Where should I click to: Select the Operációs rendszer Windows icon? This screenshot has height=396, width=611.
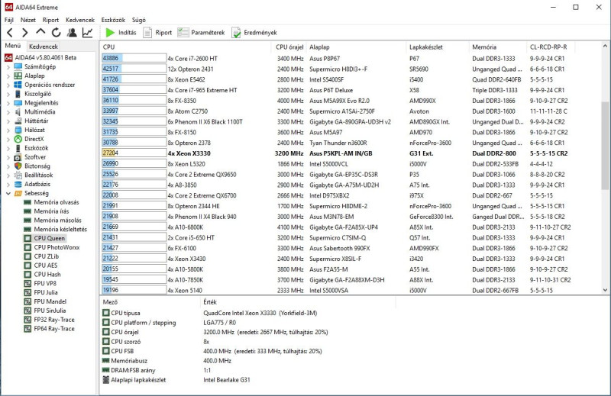[x=18, y=85]
